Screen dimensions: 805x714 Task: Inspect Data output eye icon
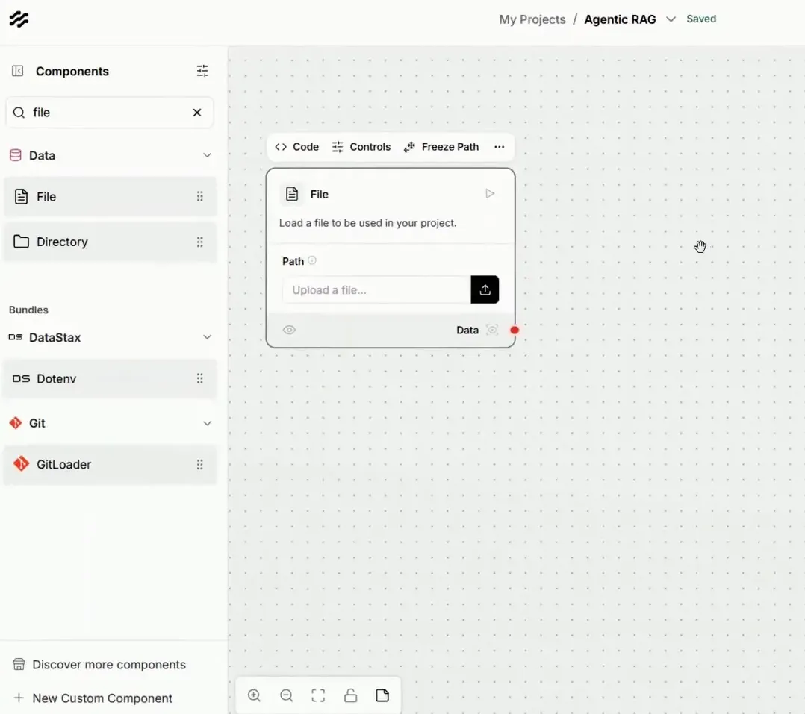coord(492,330)
